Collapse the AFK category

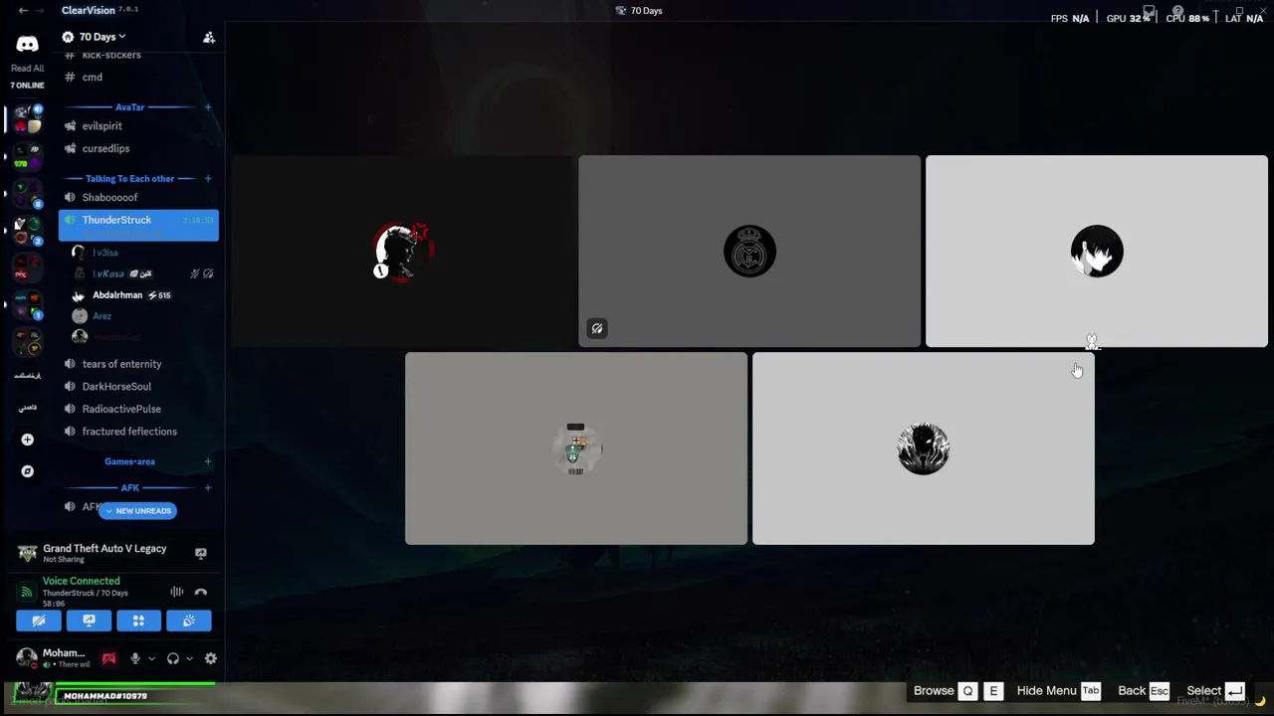[129, 488]
